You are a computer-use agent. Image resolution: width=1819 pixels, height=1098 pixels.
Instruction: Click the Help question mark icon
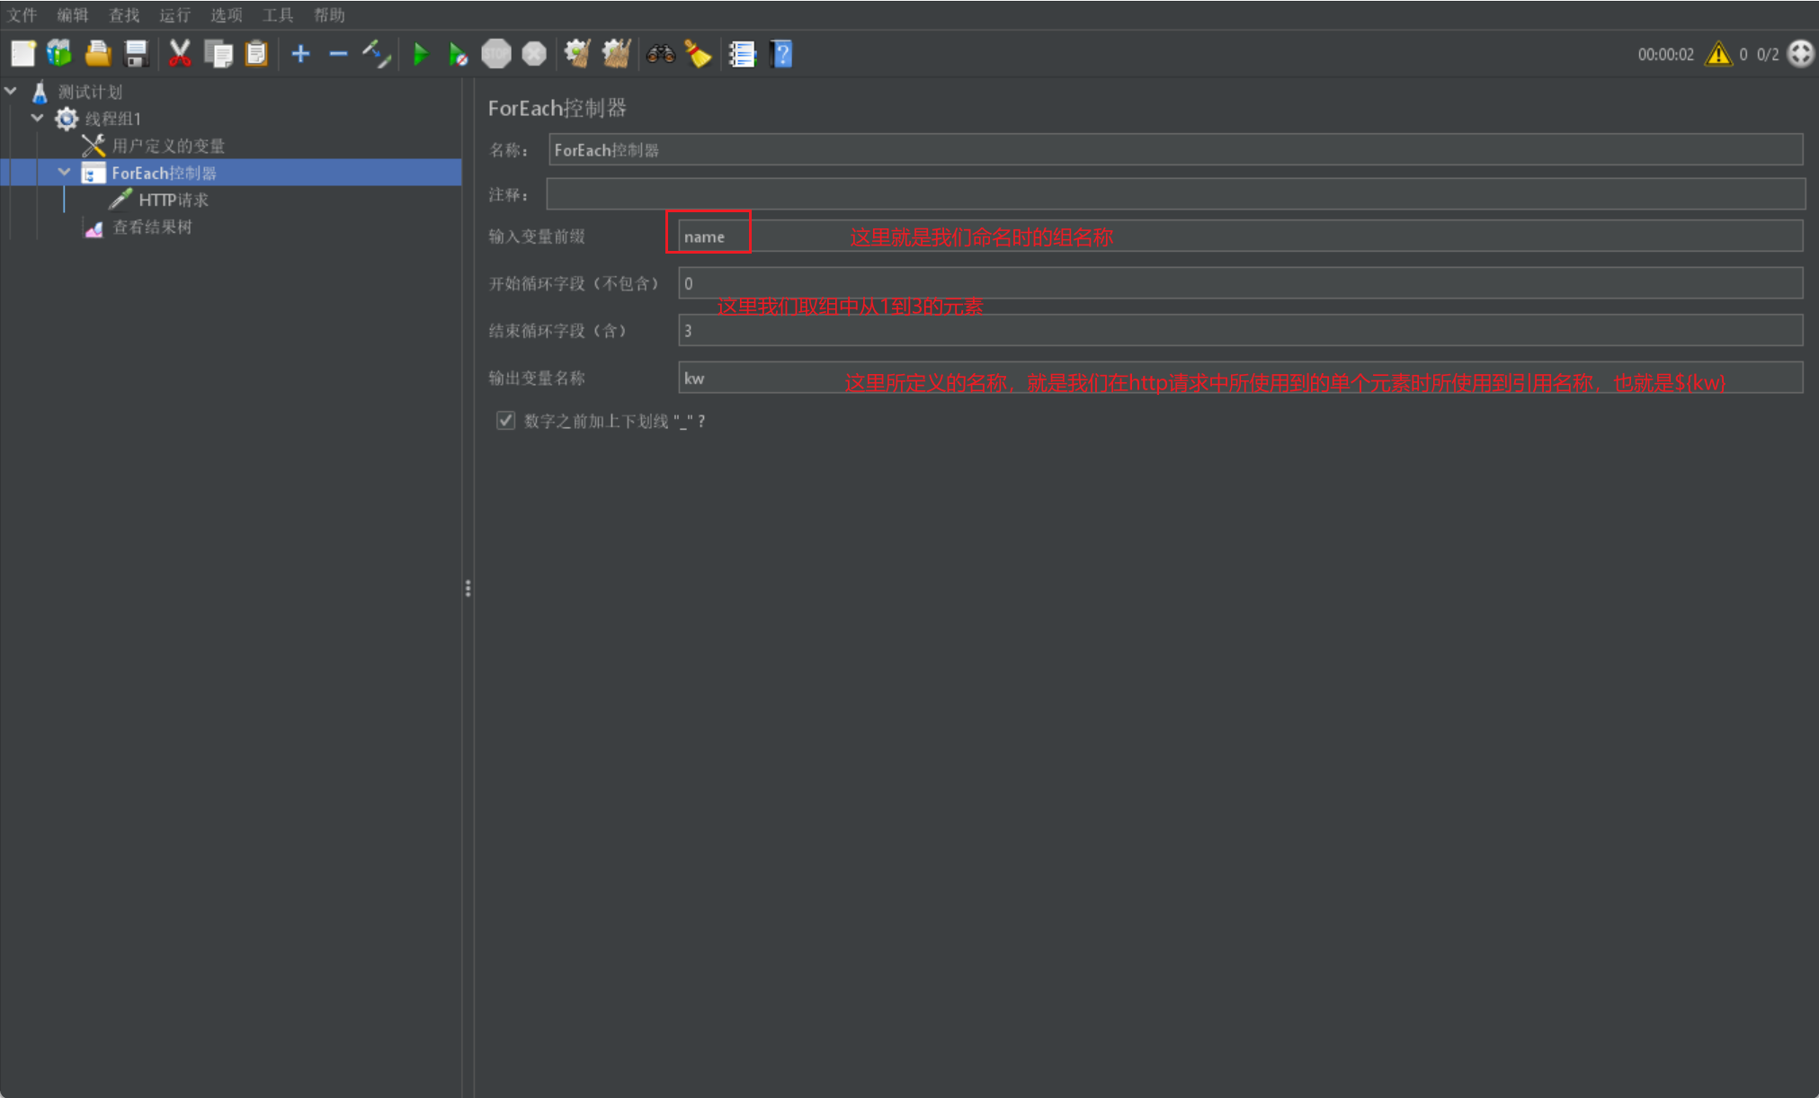tap(781, 55)
